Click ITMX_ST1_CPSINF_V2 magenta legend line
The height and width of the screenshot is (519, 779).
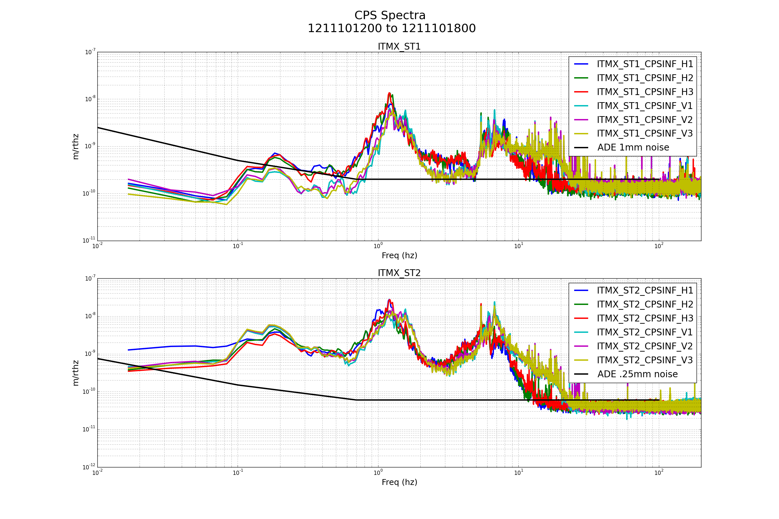581,120
